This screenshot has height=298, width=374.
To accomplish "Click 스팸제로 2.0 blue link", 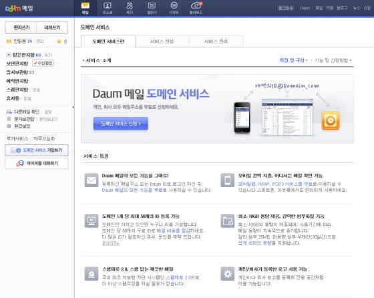I will 179,277.
